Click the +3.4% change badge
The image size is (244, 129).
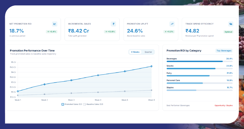tap(52, 32)
